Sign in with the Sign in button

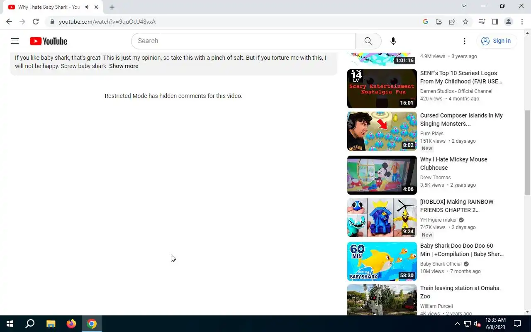point(497,41)
